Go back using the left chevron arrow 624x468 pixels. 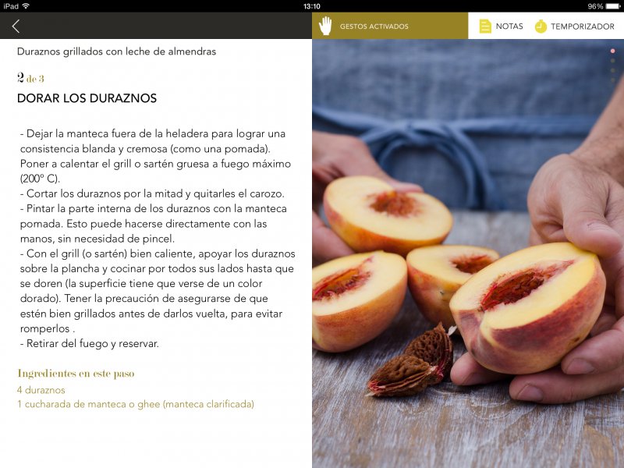(16, 27)
